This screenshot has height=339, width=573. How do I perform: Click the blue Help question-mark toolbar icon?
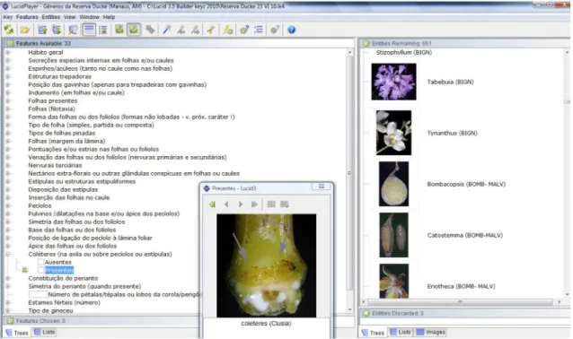(x=291, y=30)
